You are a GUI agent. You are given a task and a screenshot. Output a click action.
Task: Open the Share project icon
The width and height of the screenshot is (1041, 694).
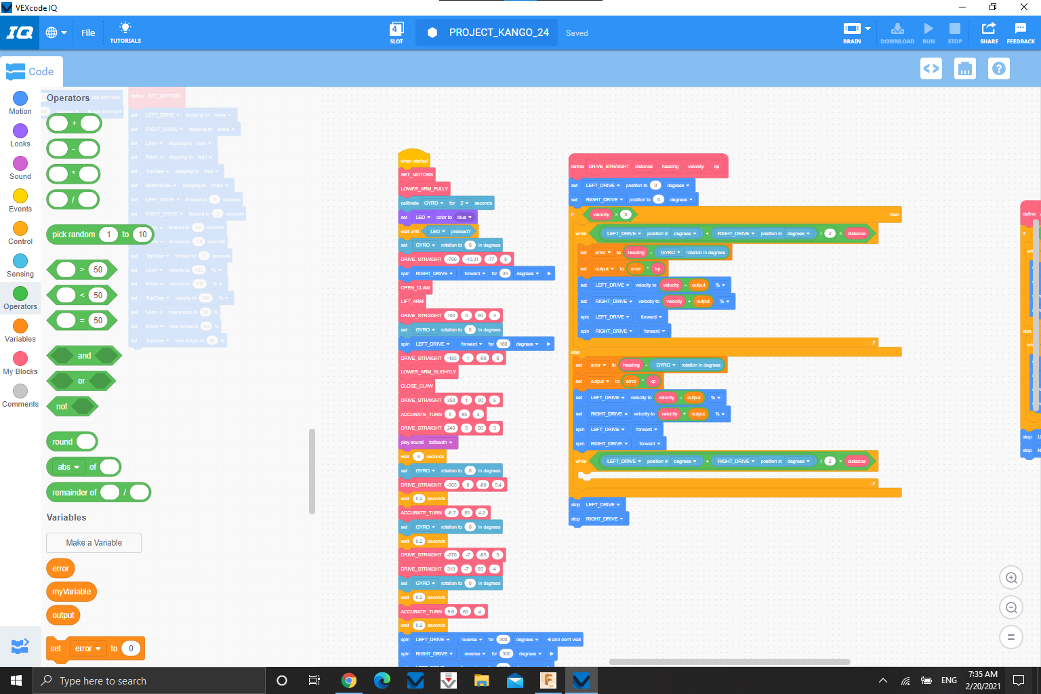pyautogui.click(x=989, y=32)
